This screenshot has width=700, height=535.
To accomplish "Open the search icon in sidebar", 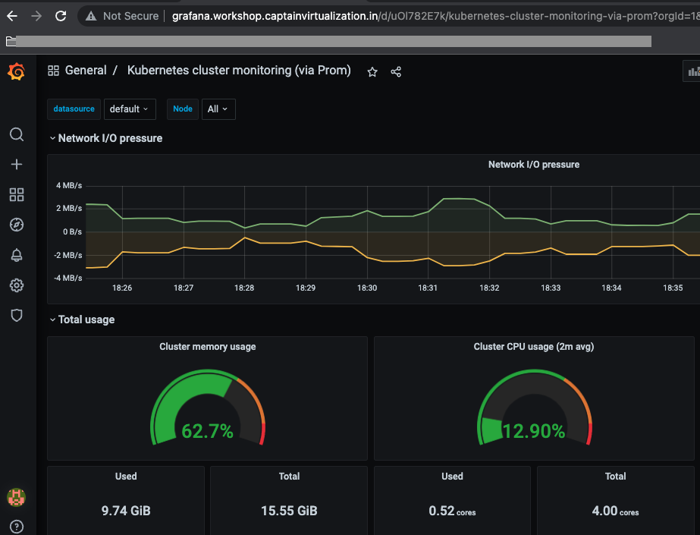I will coord(17,134).
